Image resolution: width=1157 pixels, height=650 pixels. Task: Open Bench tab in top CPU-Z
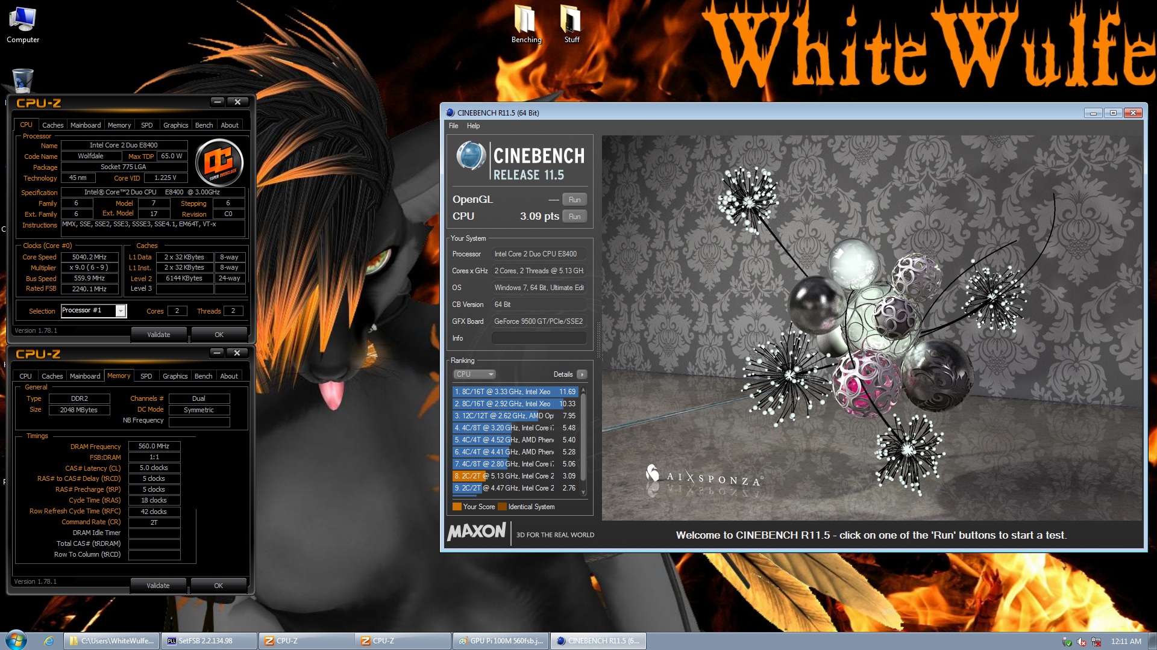pos(204,125)
